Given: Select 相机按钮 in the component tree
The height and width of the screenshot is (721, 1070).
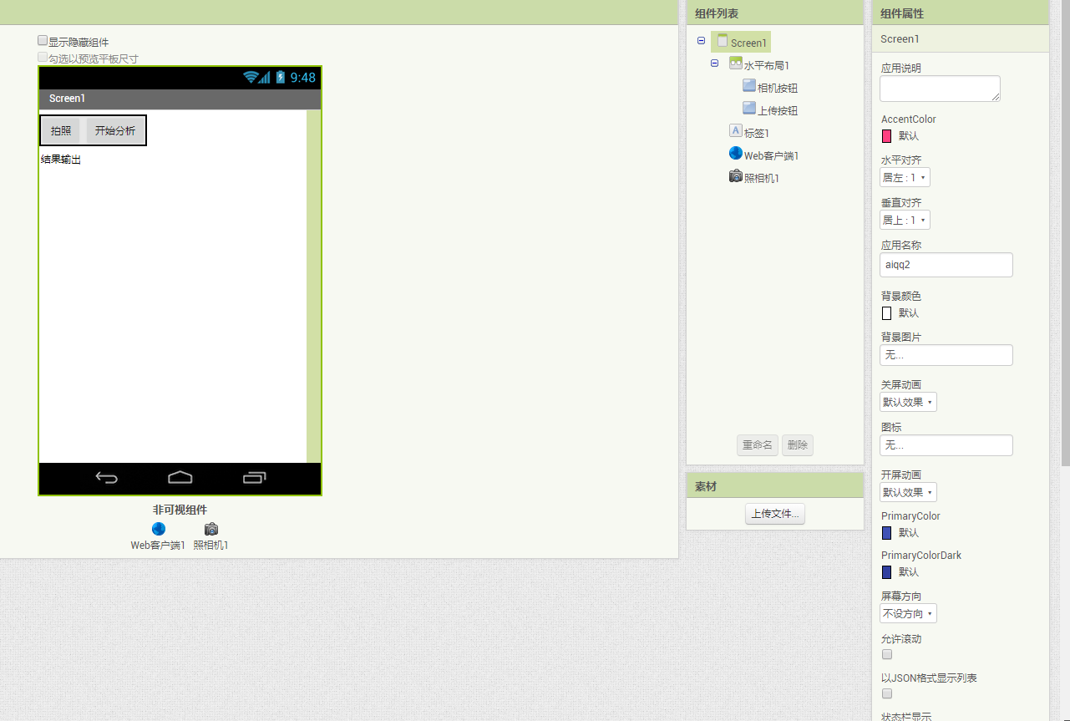Looking at the screenshot, I should (777, 88).
